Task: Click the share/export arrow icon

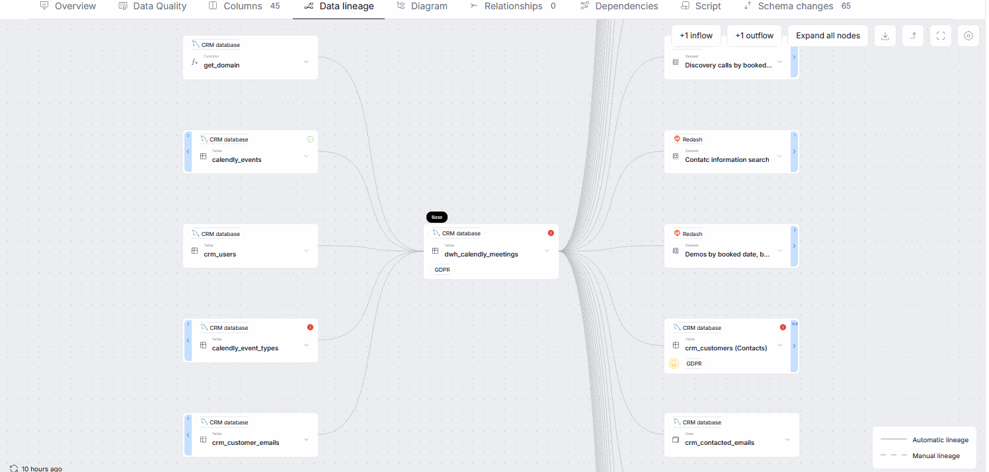Action: click(913, 36)
